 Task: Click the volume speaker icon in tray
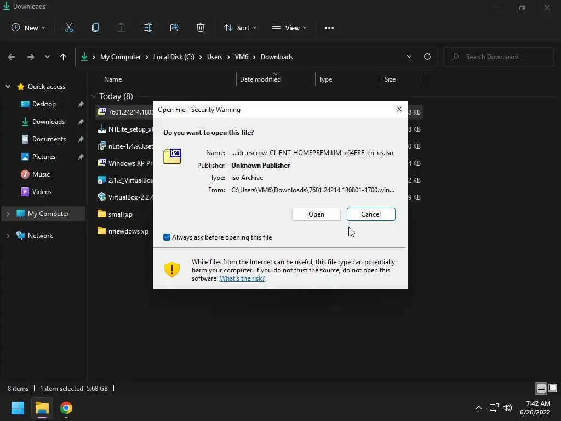507,408
